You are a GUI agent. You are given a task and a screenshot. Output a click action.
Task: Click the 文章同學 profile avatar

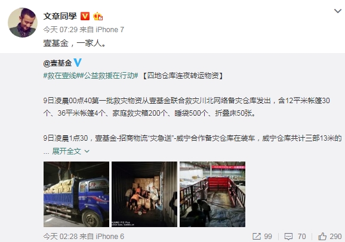23,23
